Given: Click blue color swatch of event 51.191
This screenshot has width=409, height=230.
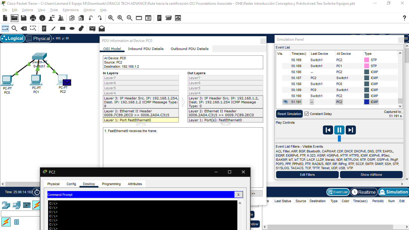Looking at the screenshot, I should 366,102.
